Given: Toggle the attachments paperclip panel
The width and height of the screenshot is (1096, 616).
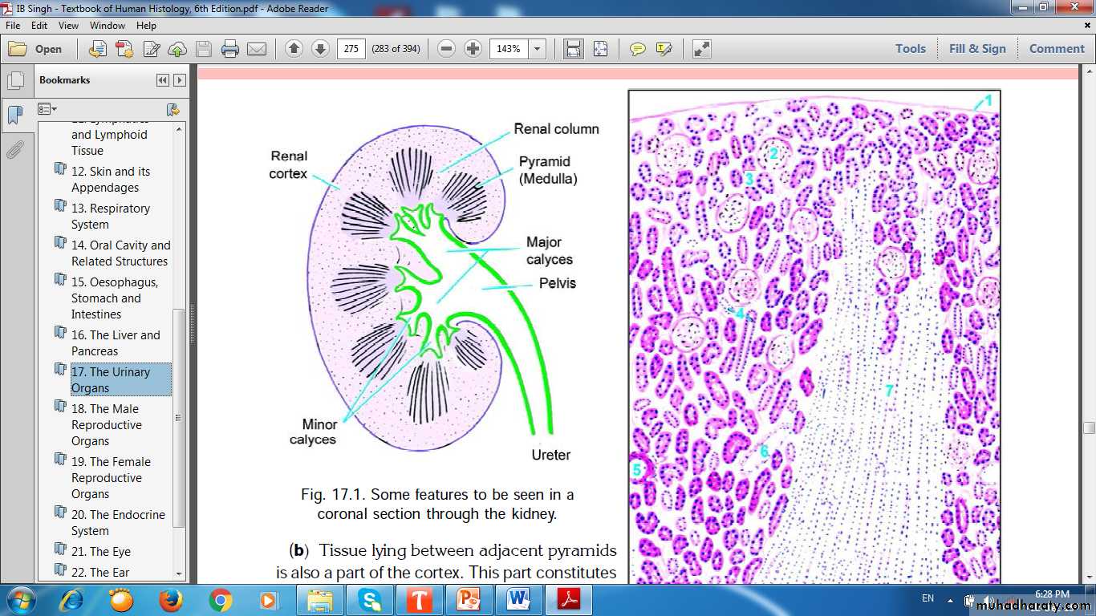Looking at the screenshot, I should pyautogui.click(x=15, y=150).
